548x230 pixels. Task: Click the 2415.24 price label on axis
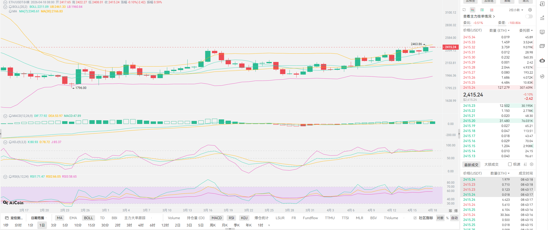tap(450, 47)
